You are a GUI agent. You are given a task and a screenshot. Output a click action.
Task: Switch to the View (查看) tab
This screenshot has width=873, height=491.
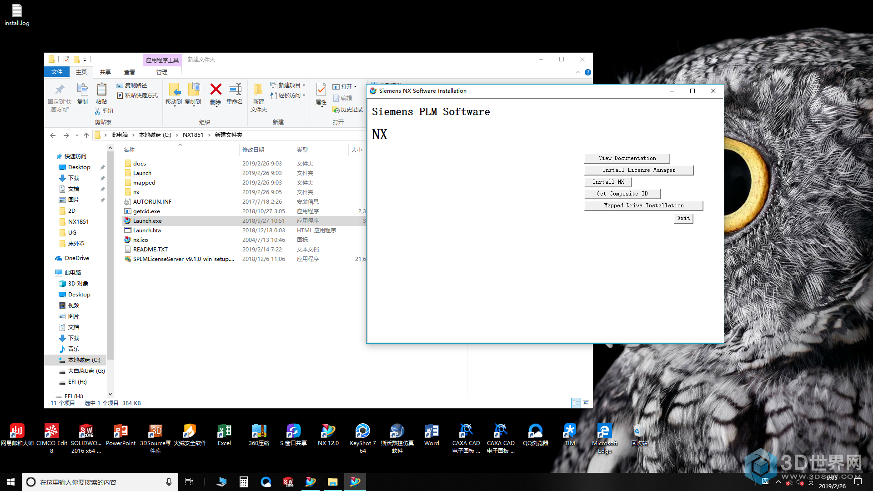click(130, 72)
